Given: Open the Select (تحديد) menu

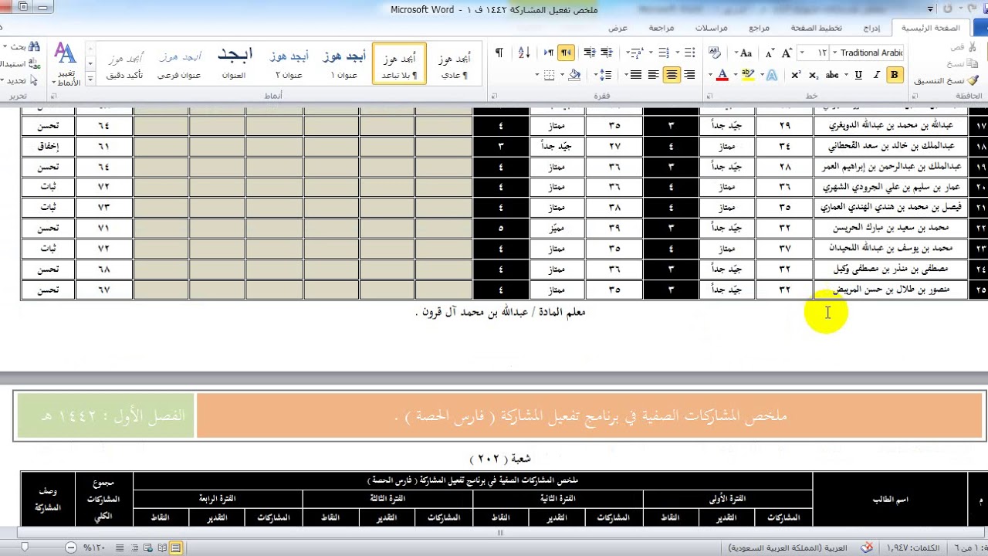Looking at the screenshot, I should pyautogui.click(x=19, y=80).
